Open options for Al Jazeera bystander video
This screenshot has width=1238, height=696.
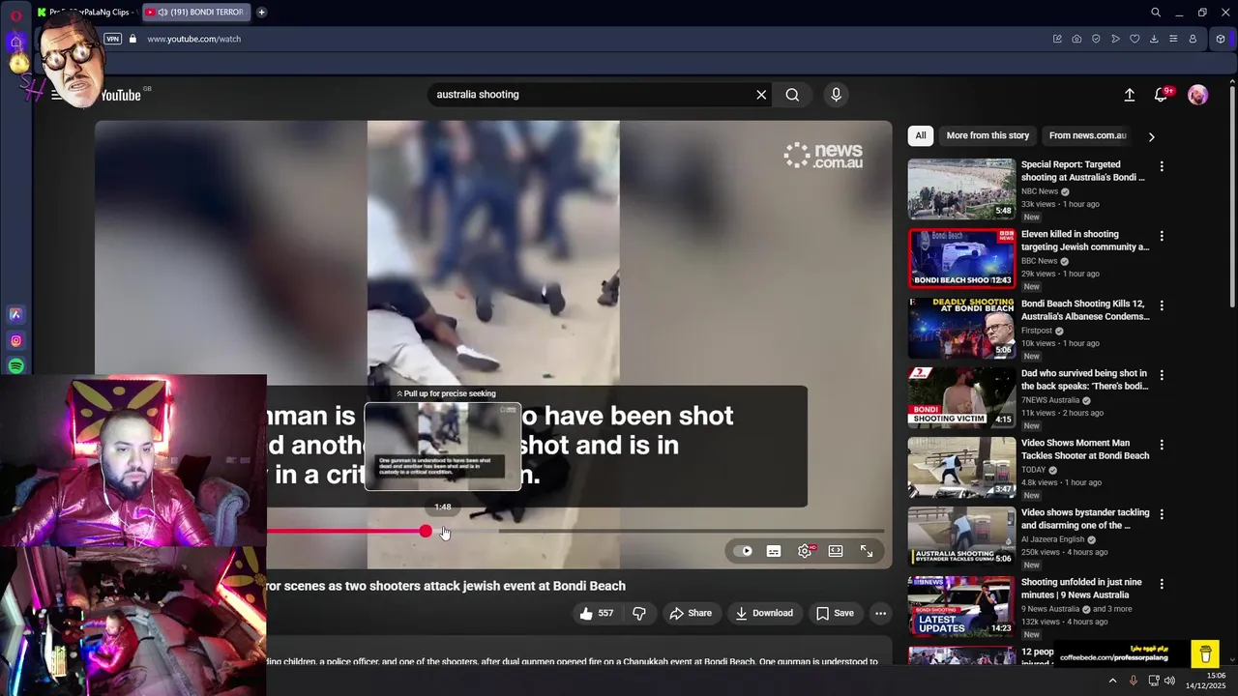tap(1162, 514)
